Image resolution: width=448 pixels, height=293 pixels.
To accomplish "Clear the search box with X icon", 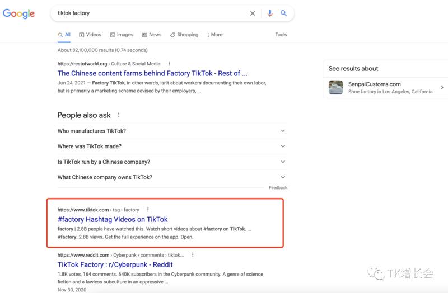I will click(x=253, y=13).
